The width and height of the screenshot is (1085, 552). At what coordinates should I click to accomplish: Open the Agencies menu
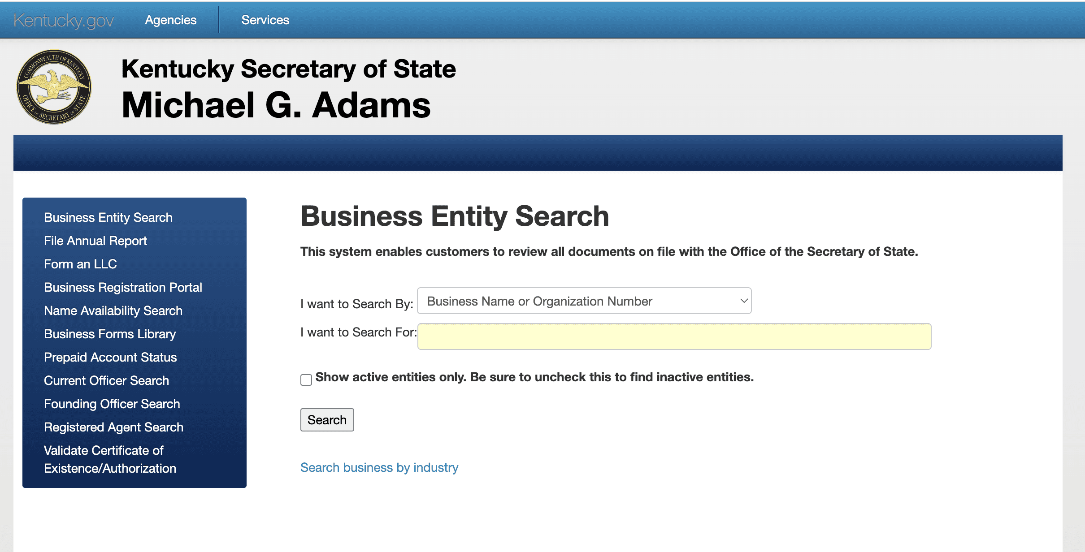pos(170,20)
